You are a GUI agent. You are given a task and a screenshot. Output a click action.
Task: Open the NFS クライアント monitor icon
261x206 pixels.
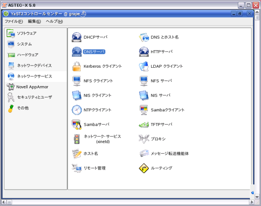pos(77,81)
